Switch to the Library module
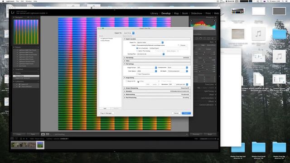The height and width of the screenshot is (163, 290). coord(154,13)
